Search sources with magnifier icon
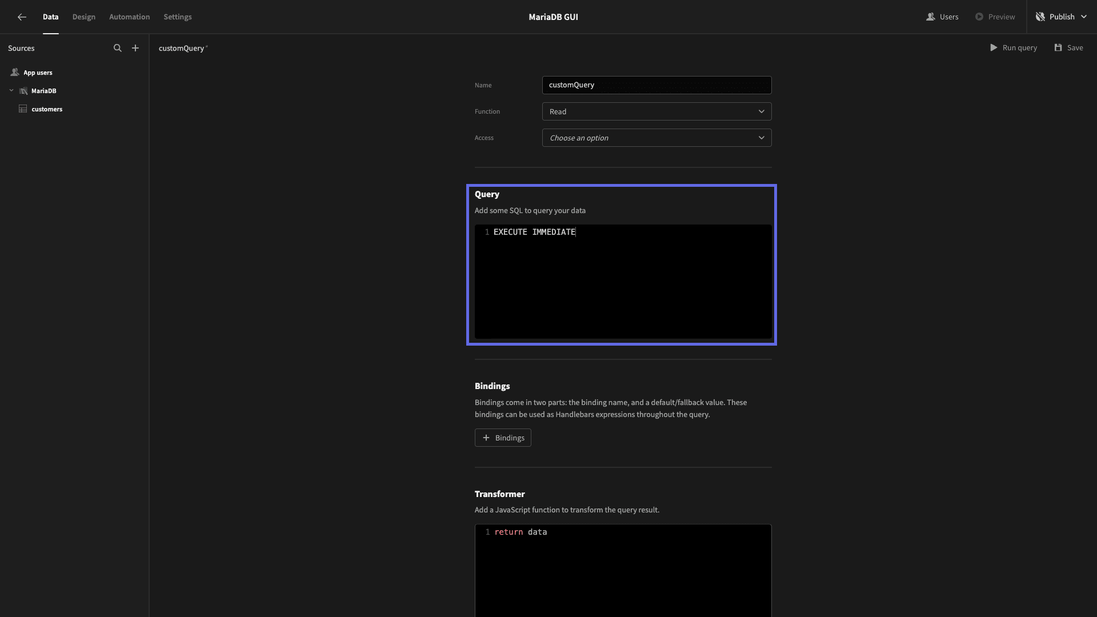Image resolution: width=1097 pixels, height=617 pixels. point(118,48)
